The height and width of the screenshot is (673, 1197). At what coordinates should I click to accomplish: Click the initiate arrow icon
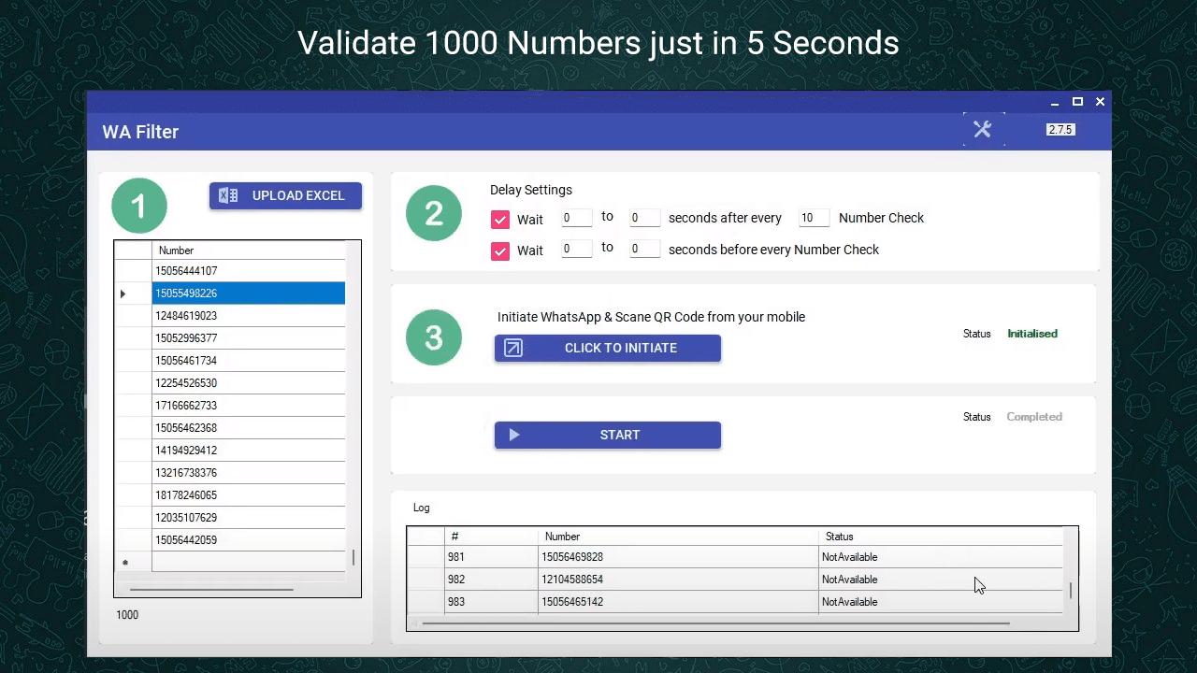(512, 348)
